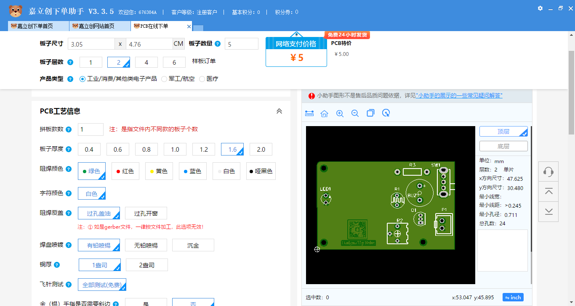Select the red 红色 solder mask color
Image resolution: width=575 pixels, height=306 pixels.
point(125,171)
